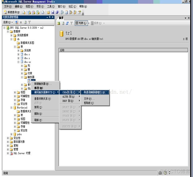Collapse the 触发器 (Triggers) folder

pos(22,77)
